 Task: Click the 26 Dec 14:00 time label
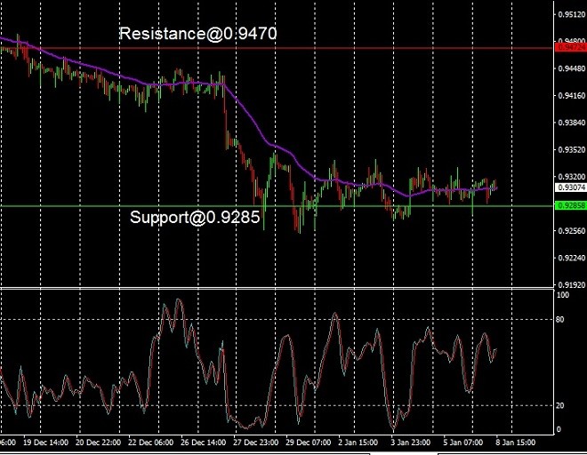coord(204,443)
